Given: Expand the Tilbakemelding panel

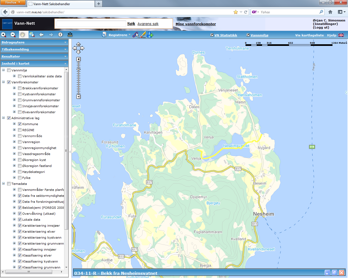Looking at the screenshot, I should [34, 49].
